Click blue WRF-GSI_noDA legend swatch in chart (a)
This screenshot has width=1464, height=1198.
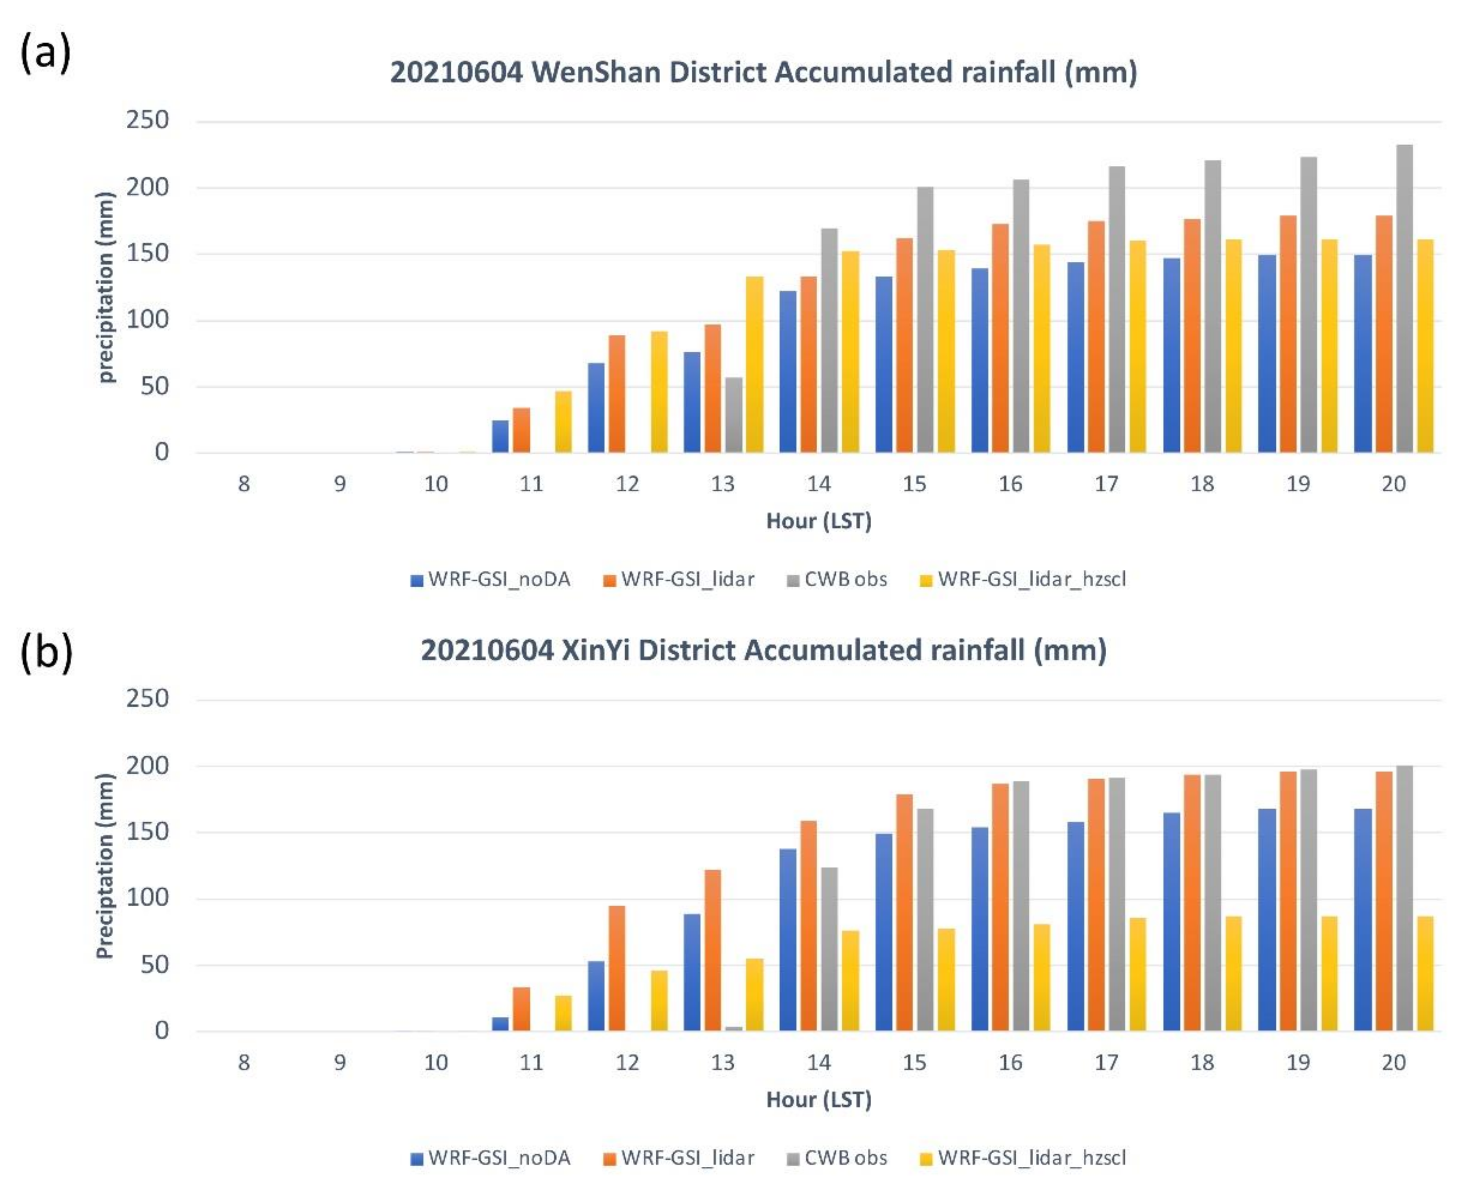click(416, 580)
